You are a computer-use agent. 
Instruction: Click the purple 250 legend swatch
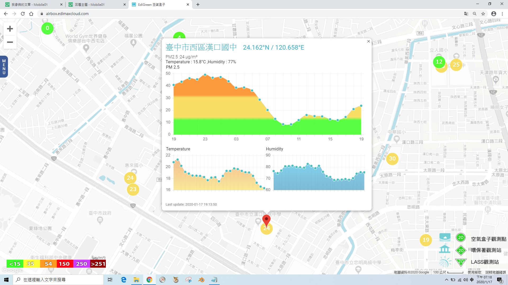click(x=81, y=264)
